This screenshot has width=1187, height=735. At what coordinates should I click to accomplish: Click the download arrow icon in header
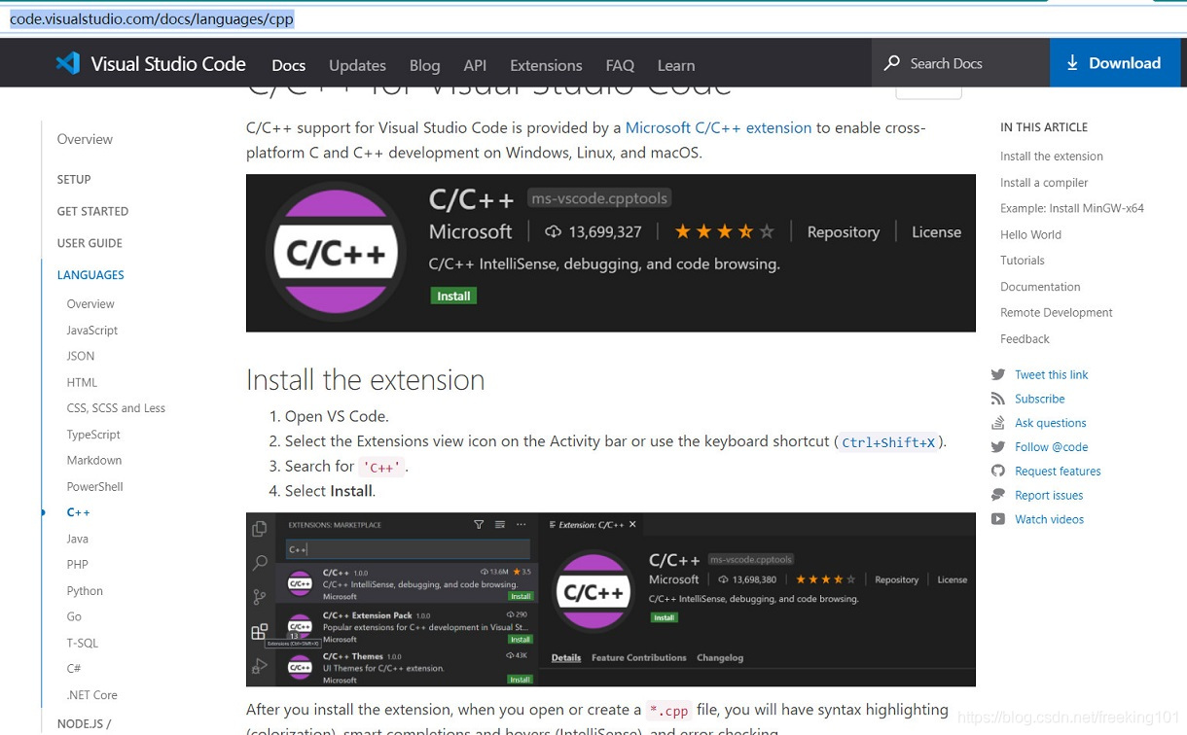[x=1073, y=62]
